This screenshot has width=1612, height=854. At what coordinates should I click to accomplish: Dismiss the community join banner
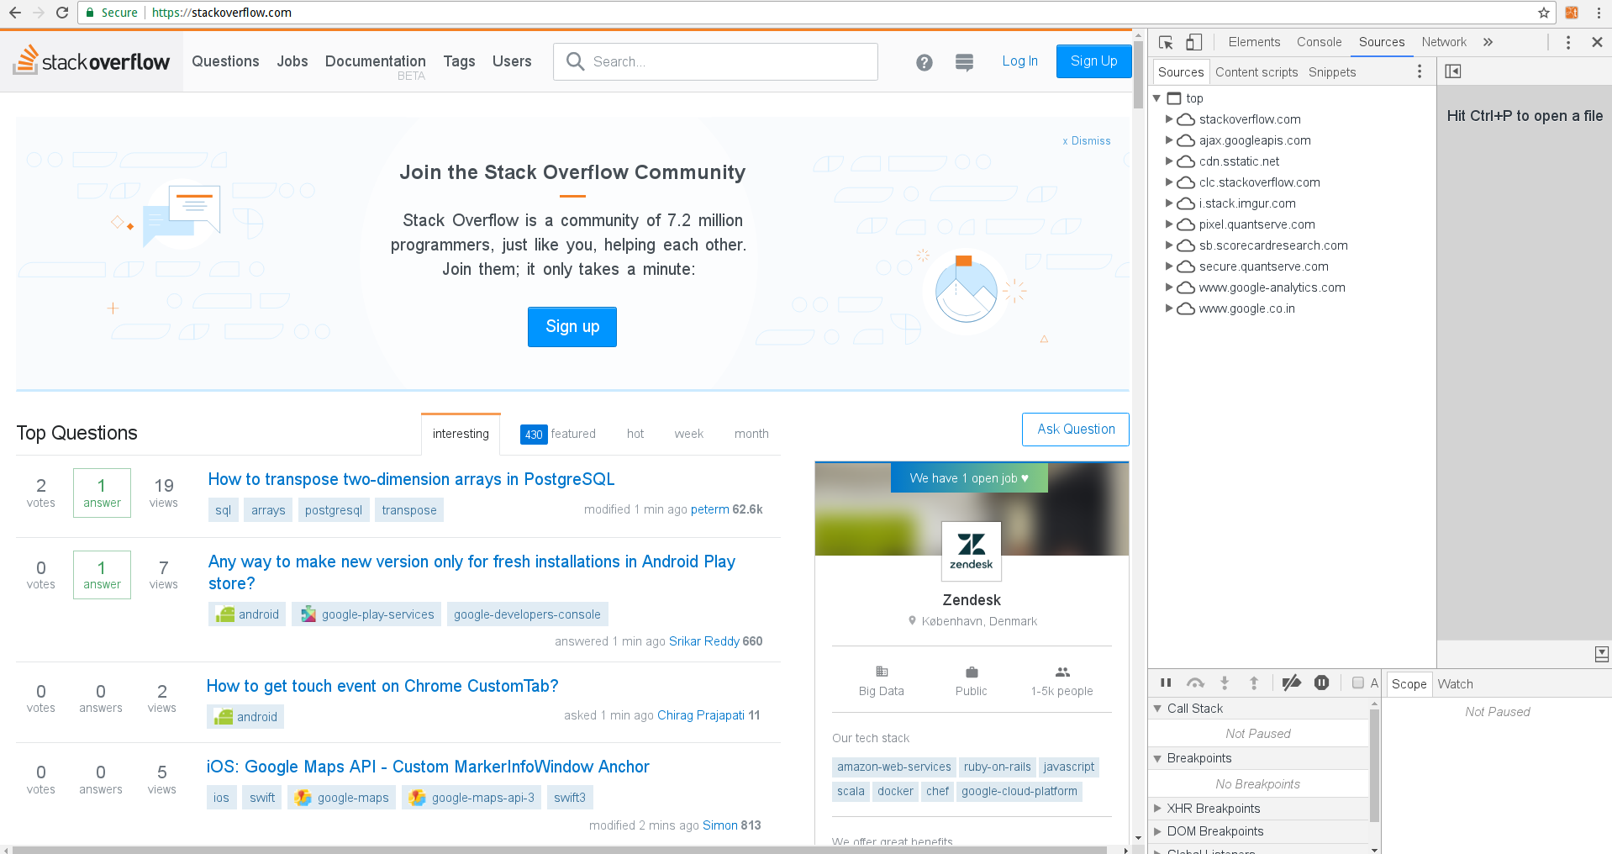(x=1087, y=141)
